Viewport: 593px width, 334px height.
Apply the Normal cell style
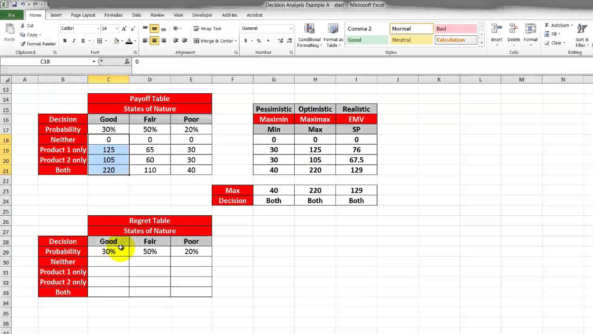coord(411,29)
